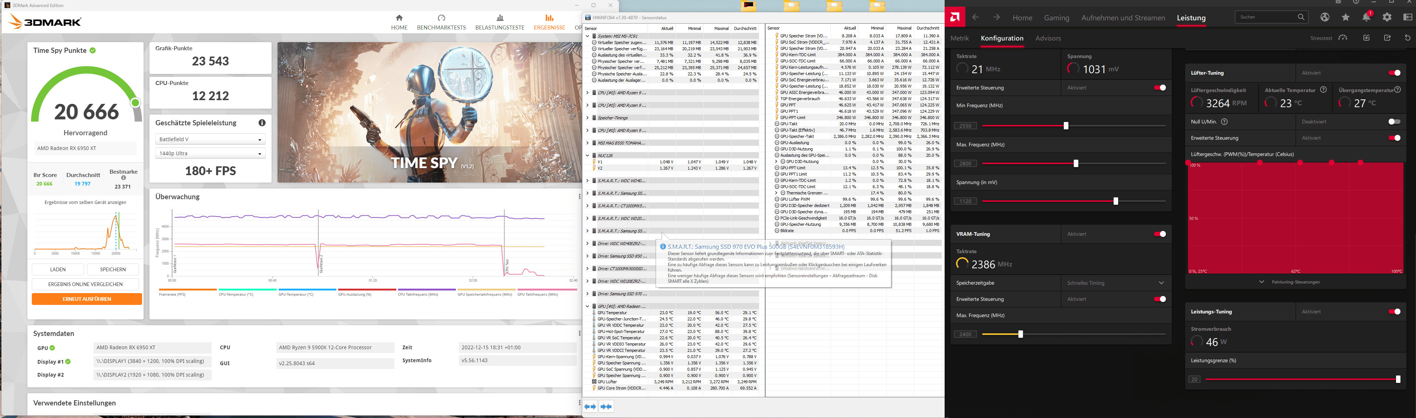The height and width of the screenshot is (418, 1416).
Task: Open the 1440p Ultra resolution dropdown
Action: [x=211, y=154]
